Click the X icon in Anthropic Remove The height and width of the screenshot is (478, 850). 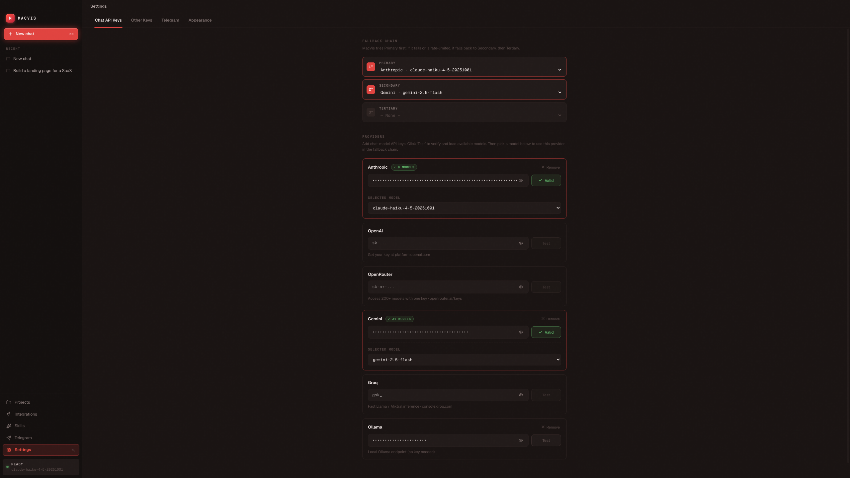[x=543, y=167]
